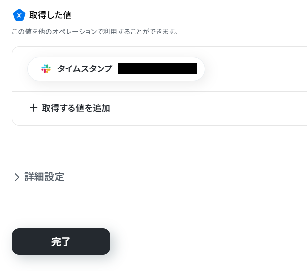
Task: Click the rounded right end of the timestamp chip
Action: click(201, 69)
